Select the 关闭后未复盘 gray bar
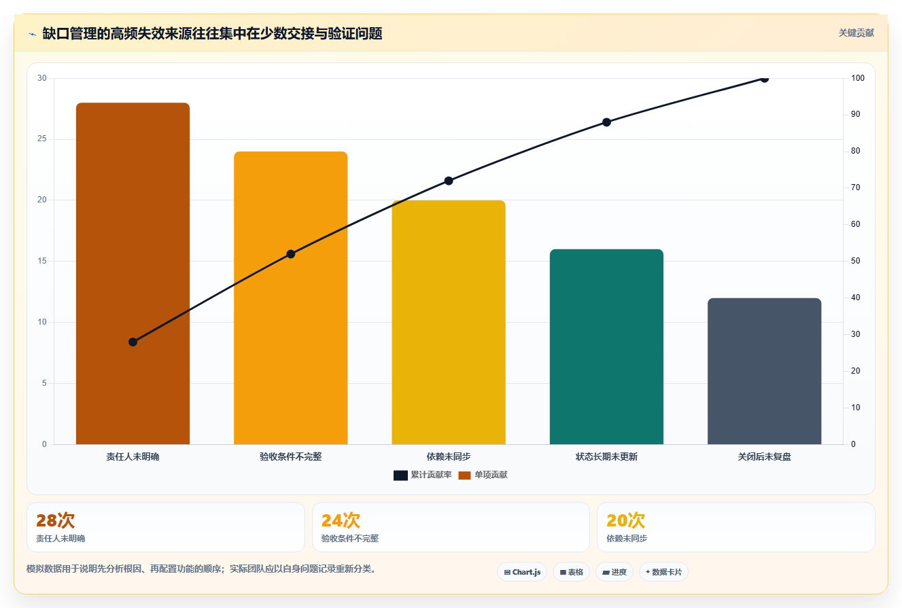 click(765, 372)
